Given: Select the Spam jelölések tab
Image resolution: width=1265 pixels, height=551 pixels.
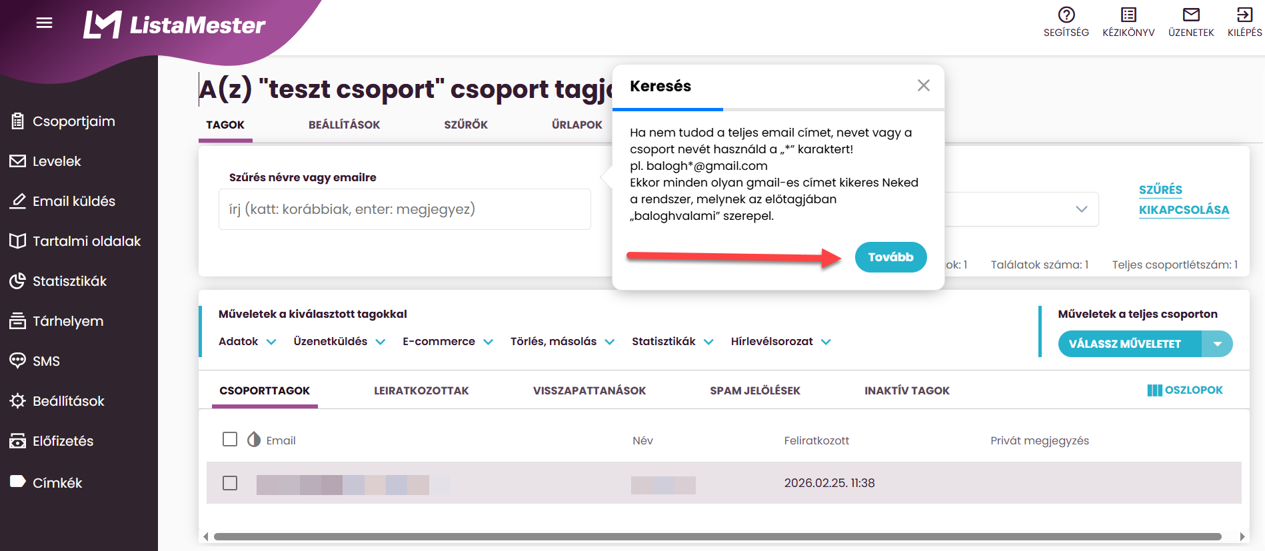Looking at the screenshot, I should coord(755,390).
